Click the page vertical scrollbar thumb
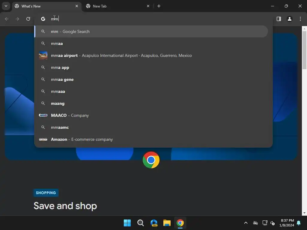 (304, 50)
